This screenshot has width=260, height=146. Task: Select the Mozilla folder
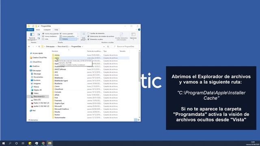click(57, 112)
